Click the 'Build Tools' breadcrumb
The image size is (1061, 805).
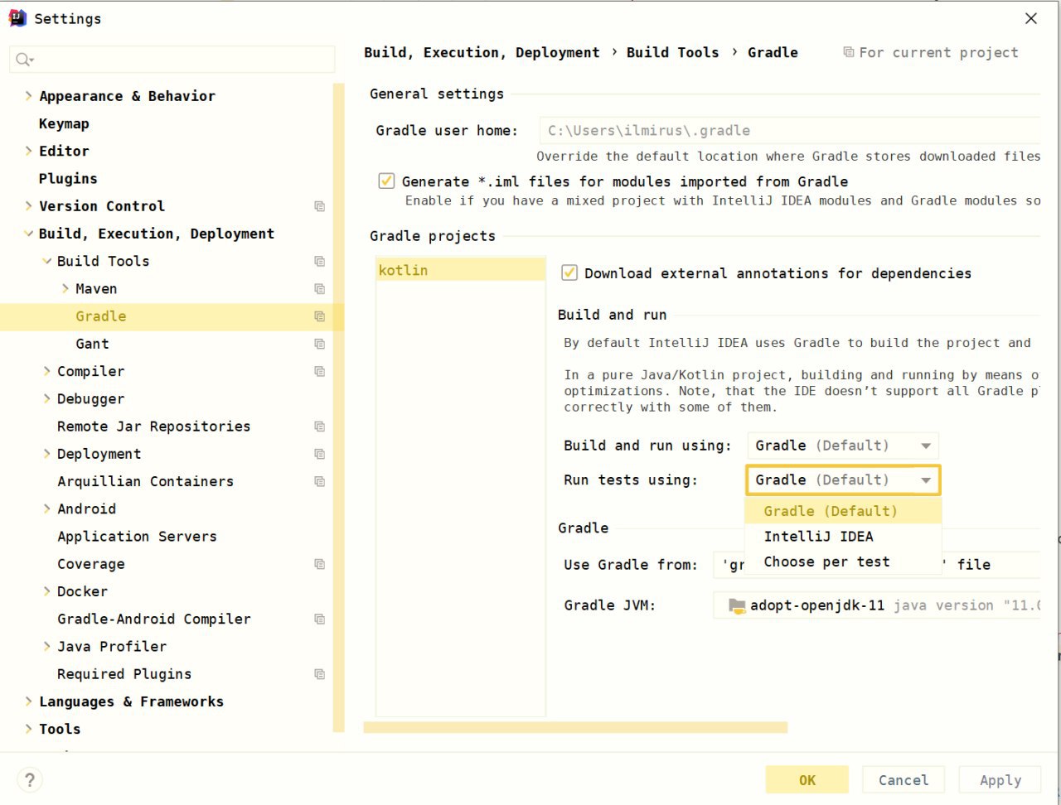[x=673, y=52]
